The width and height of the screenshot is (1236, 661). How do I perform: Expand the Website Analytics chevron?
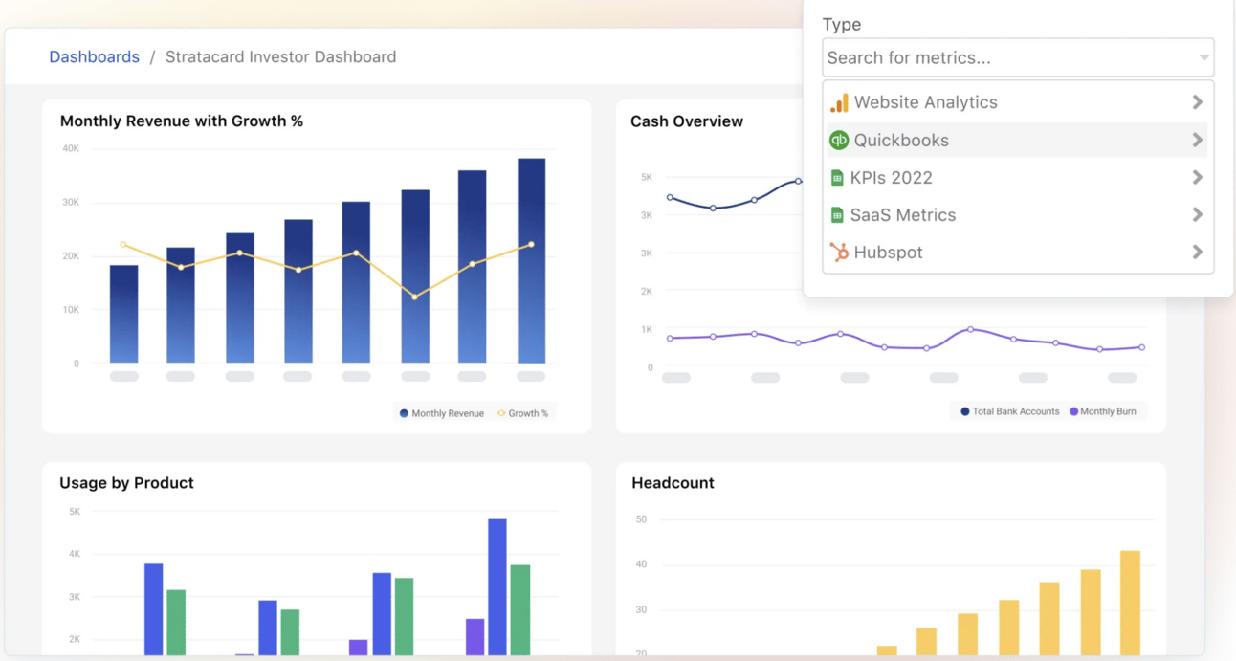click(x=1197, y=102)
